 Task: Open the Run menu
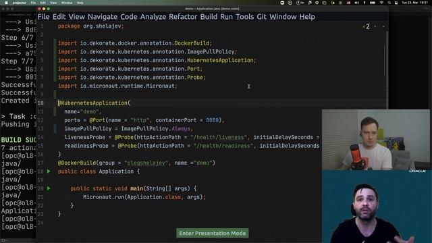click(x=226, y=17)
